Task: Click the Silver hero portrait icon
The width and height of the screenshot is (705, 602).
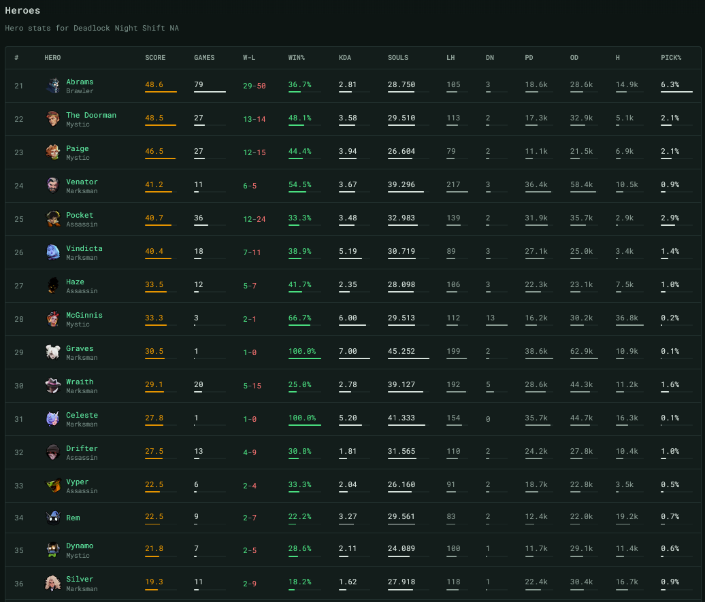Action: tap(53, 583)
